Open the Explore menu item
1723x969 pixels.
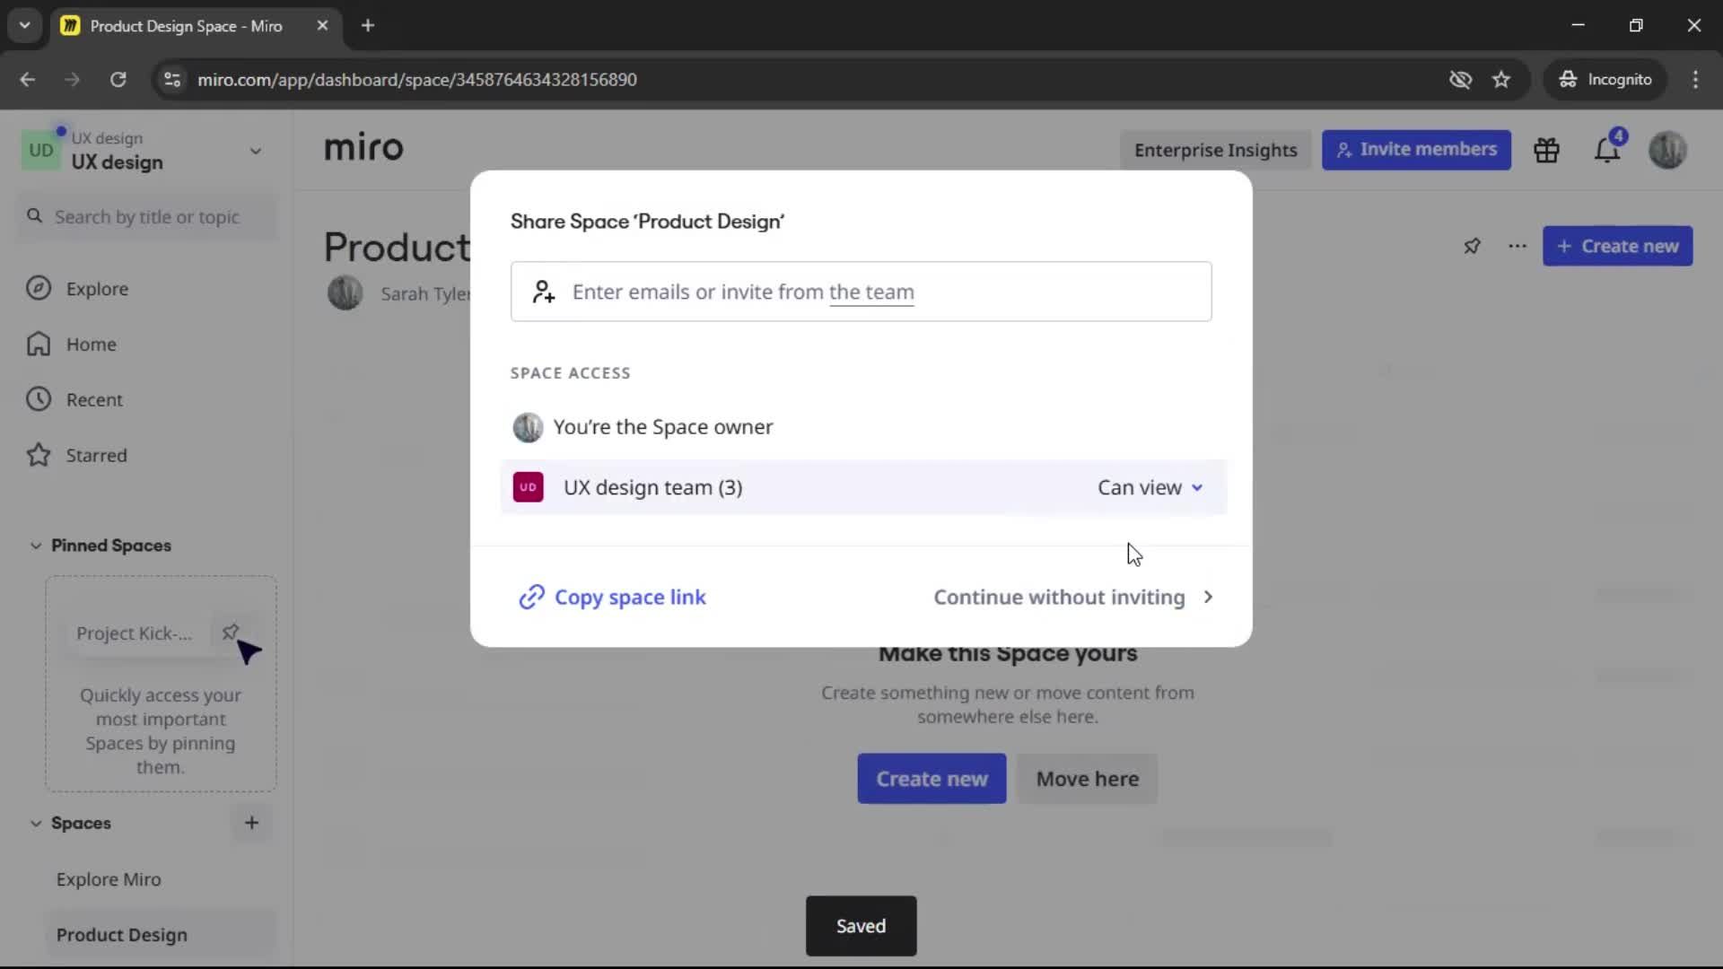[97, 289]
